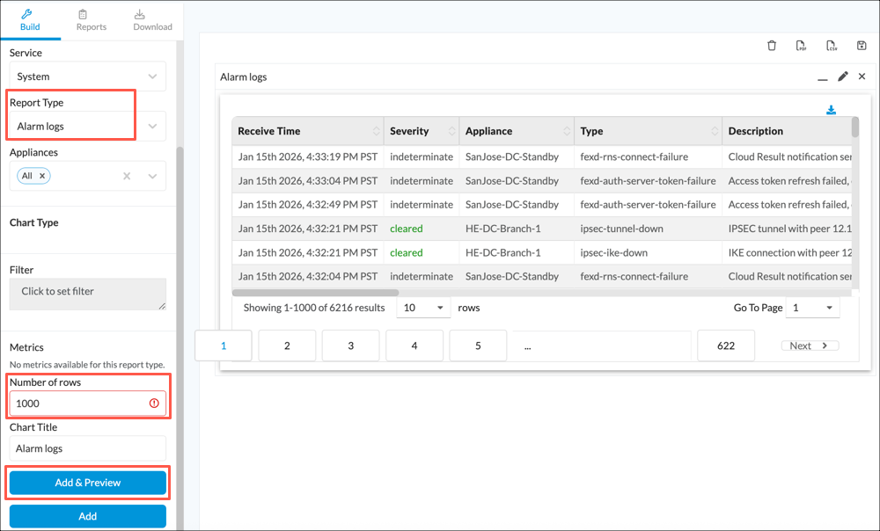Switch to the Reports tab
The image size is (880, 531).
click(x=91, y=19)
